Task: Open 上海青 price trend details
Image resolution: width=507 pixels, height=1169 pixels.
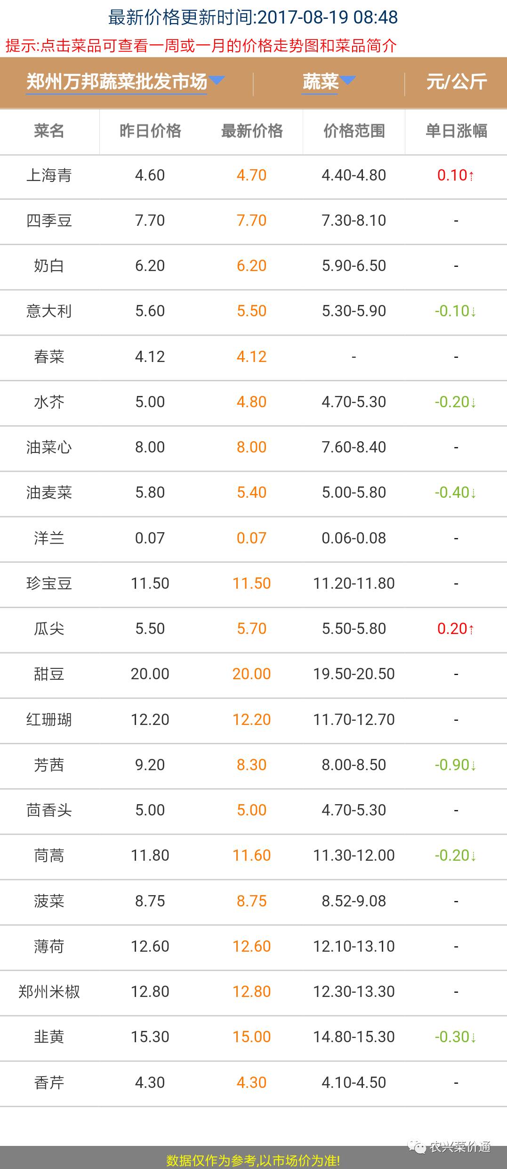Action: 49,175
